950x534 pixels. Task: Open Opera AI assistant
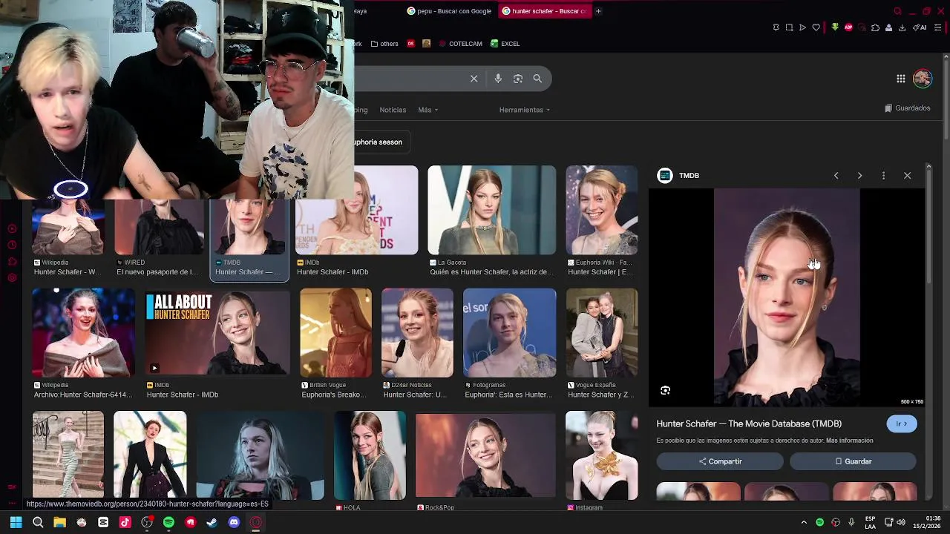tap(920, 27)
